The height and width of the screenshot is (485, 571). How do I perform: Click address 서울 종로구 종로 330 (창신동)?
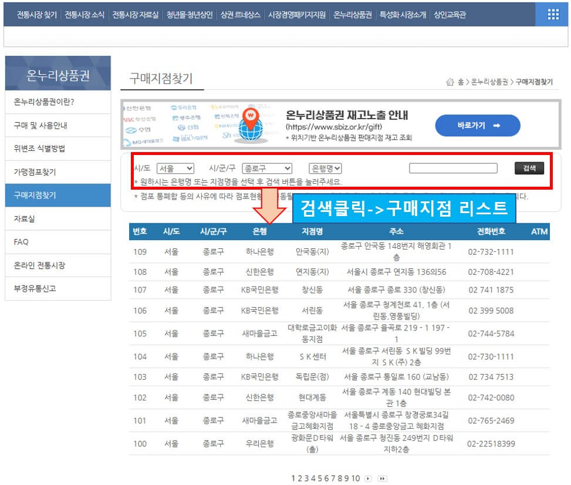(x=396, y=290)
